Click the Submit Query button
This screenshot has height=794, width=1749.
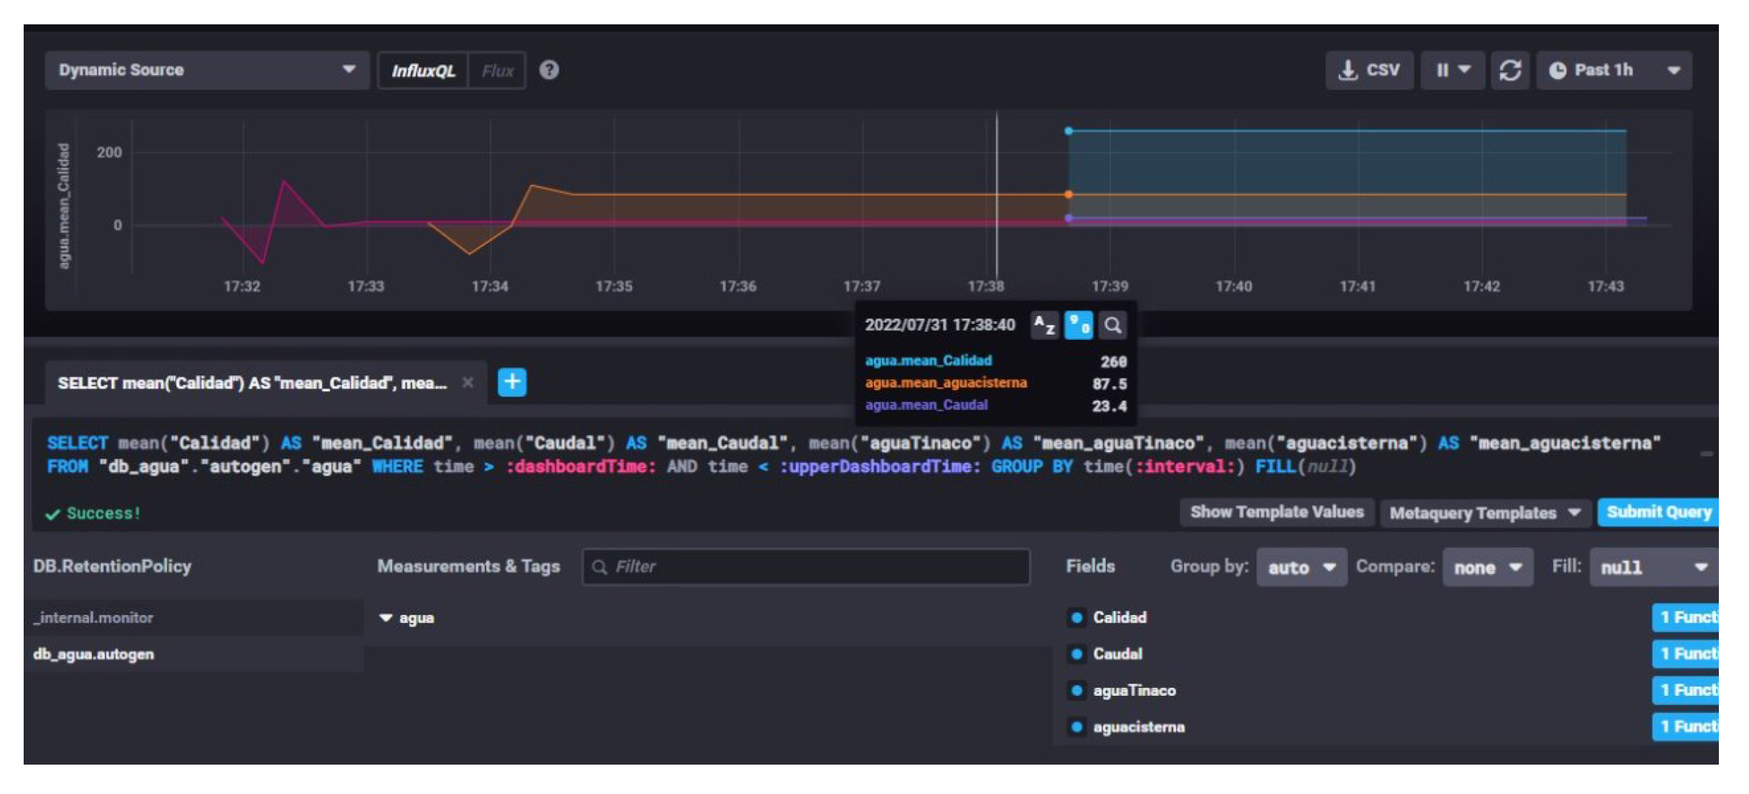point(1657,512)
